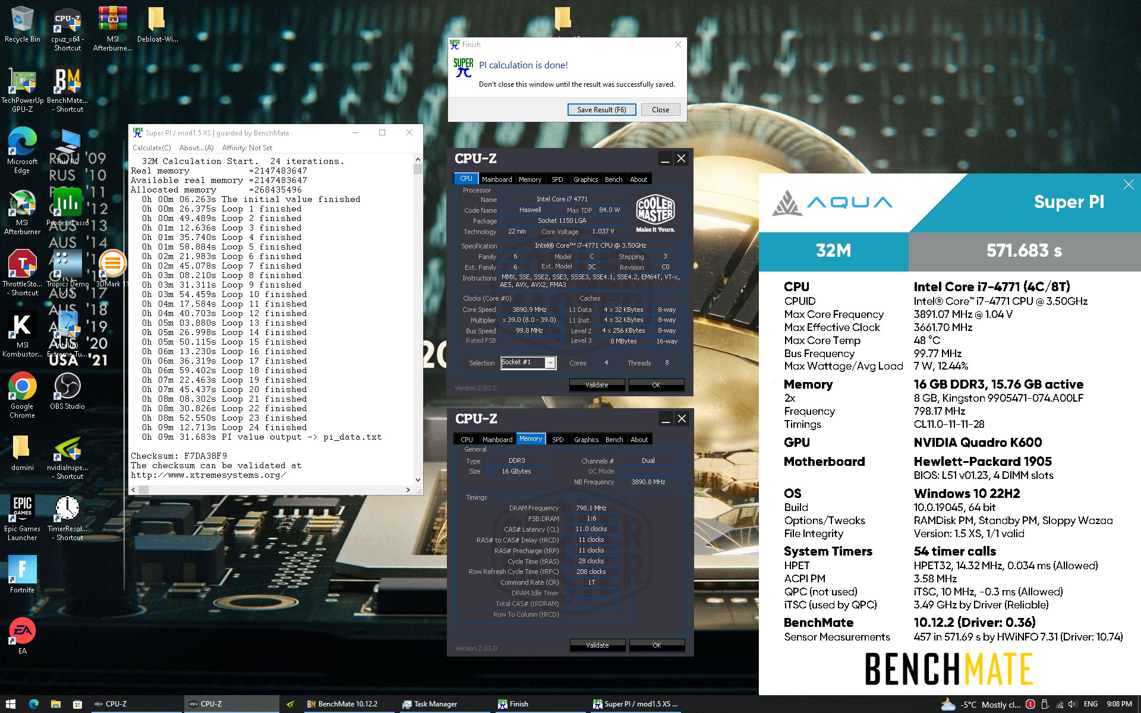Open the Windows Start menu
Screen dimensions: 1141x713
pyautogui.click(x=11, y=704)
